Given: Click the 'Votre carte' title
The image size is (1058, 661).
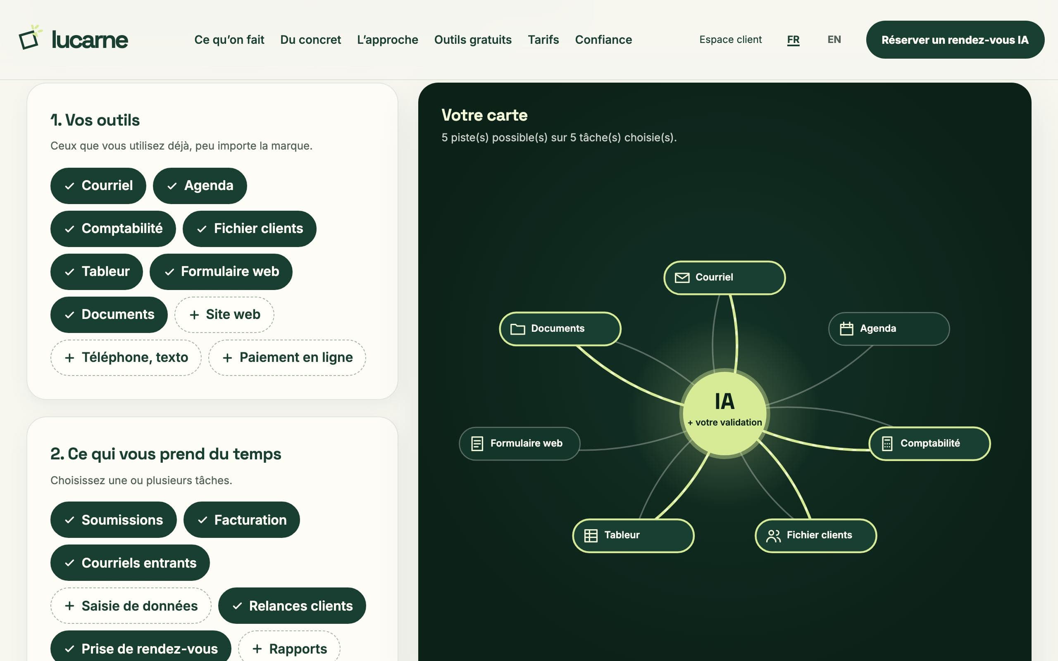Looking at the screenshot, I should 484,115.
